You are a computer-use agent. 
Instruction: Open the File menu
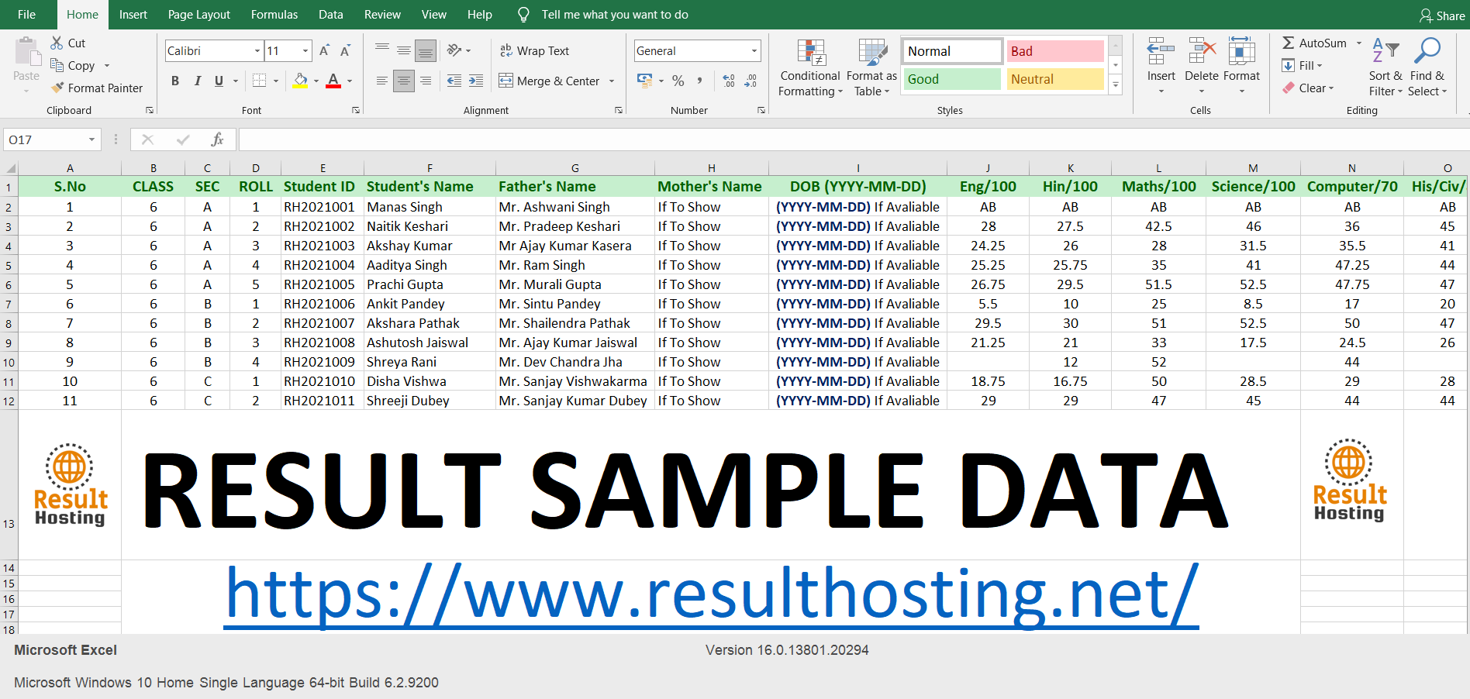(26, 15)
